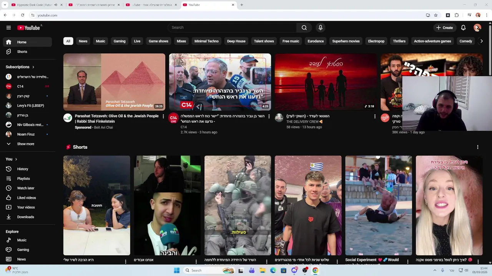Image resolution: width=492 pixels, height=276 pixels.
Task: Select the Comedy filter chip
Action: pyautogui.click(x=466, y=41)
